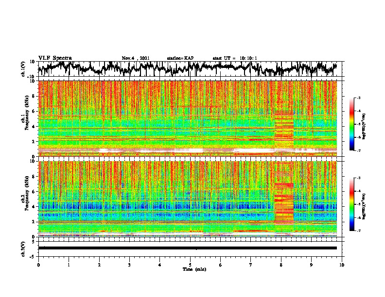The width and height of the screenshot is (385, 297).
Task: Click the "VLF Spectra" plot title
Action: (x=55, y=58)
